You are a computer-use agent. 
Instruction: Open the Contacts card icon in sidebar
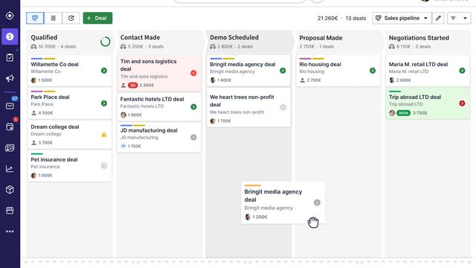(x=10, y=148)
